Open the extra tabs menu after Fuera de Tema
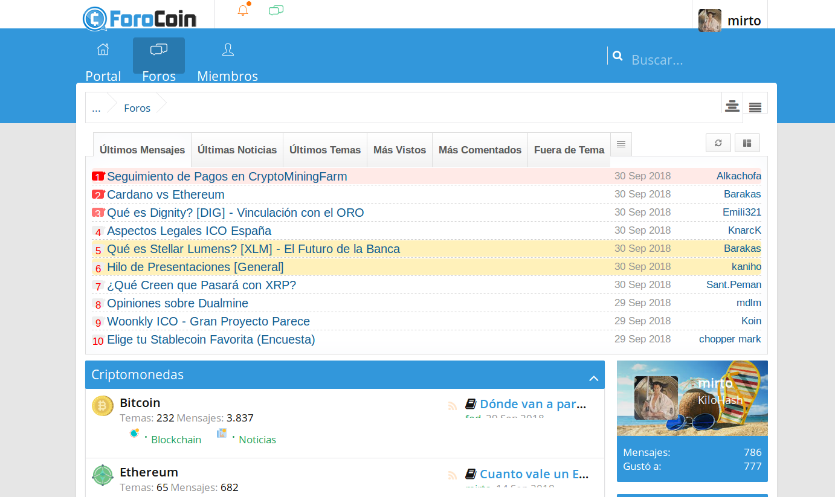Viewport: 835px width, 497px height. (621, 144)
